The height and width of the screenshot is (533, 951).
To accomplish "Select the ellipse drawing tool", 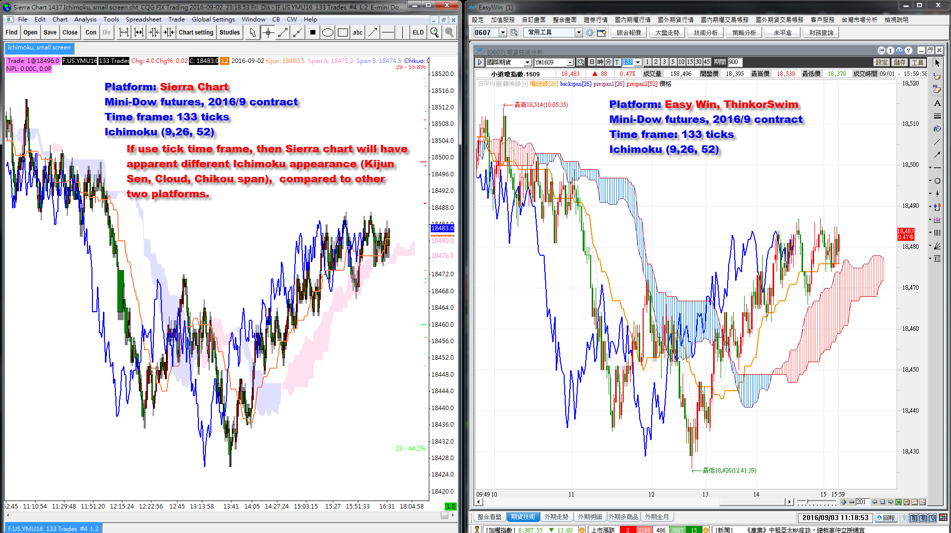I will pos(328,32).
